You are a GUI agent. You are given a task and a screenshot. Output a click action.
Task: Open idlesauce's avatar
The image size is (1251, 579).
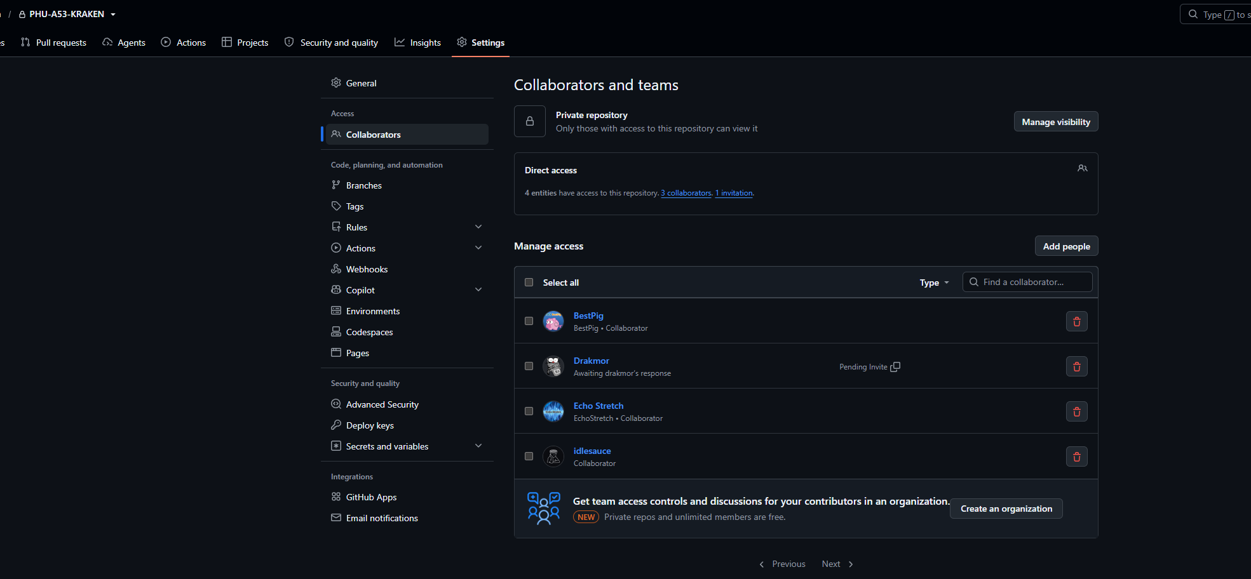tap(553, 456)
